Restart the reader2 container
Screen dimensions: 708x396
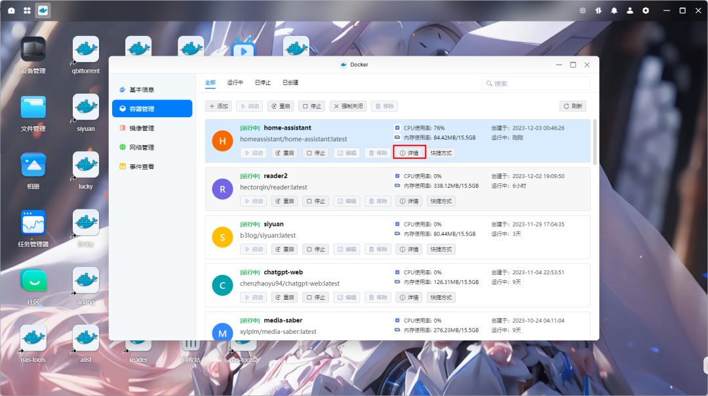pyautogui.click(x=285, y=201)
